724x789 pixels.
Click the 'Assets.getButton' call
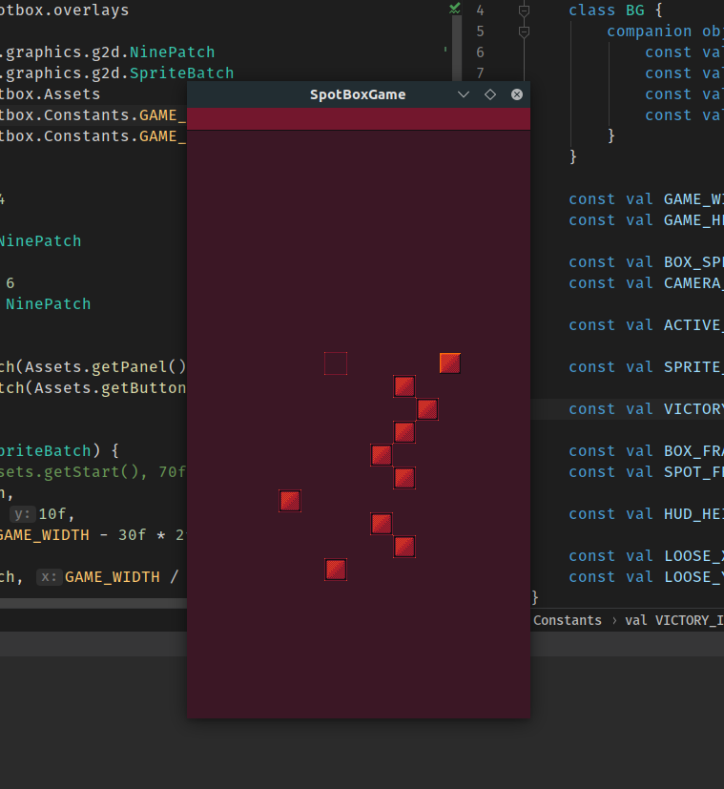111,388
